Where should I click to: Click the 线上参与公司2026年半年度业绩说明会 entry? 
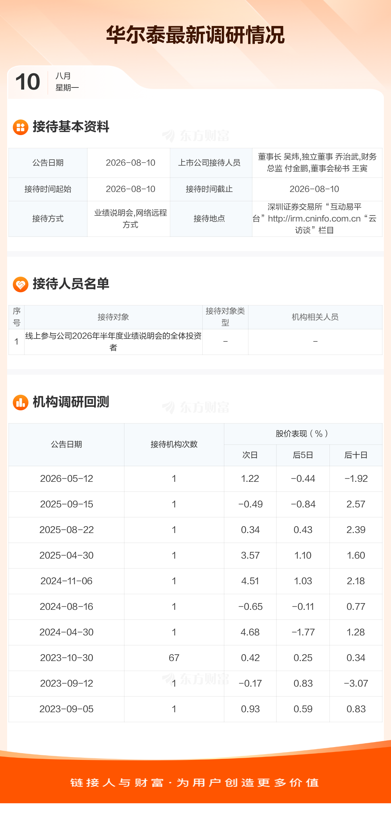click(113, 342)
